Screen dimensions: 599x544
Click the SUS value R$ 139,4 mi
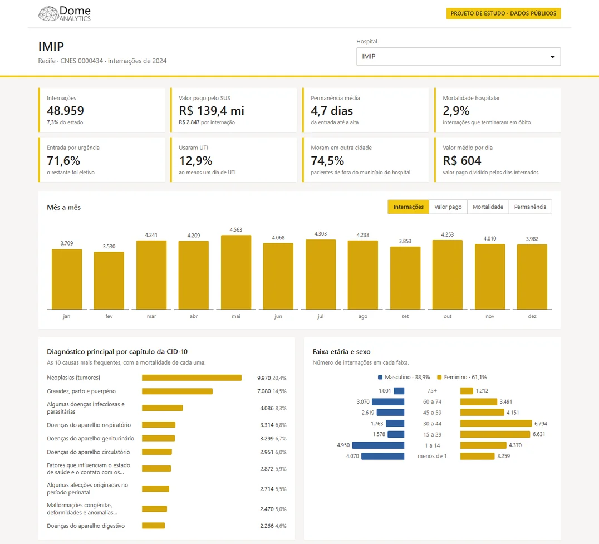pyautogui.click(x=211, y=111)
